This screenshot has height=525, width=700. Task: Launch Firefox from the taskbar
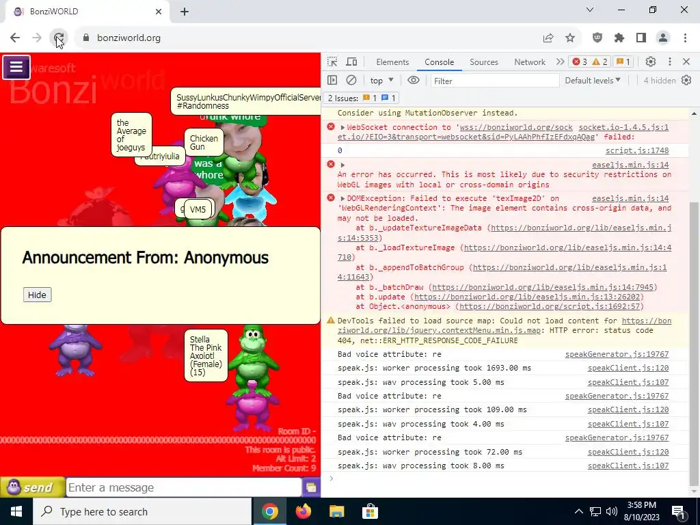pyautogui.click(x=303, y=511)
